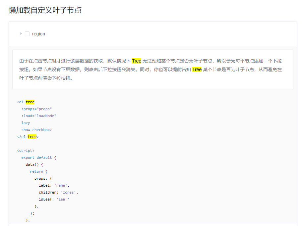Image resolution: width=302 pixels, height=226 pixels.
Task: Click the :props="props" code line
Action: tap(36, 109)
